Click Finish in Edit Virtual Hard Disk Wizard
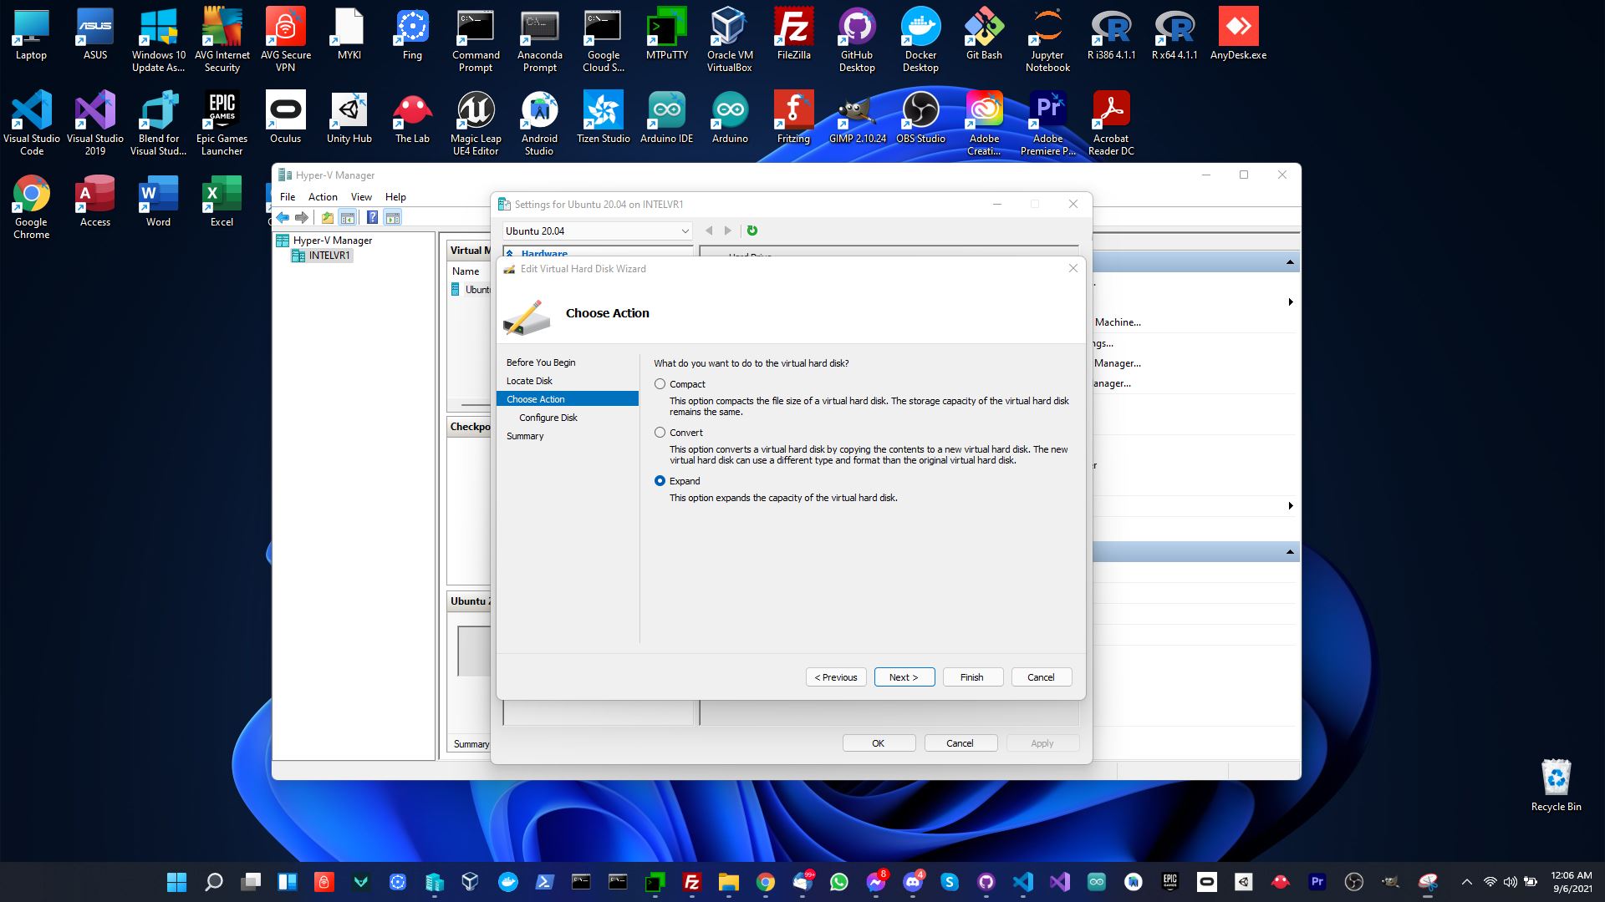 973,677
